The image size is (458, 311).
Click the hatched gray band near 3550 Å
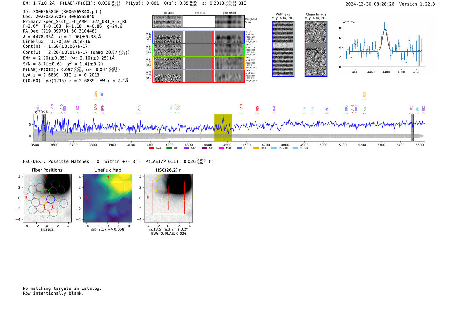tap(44, 127)
